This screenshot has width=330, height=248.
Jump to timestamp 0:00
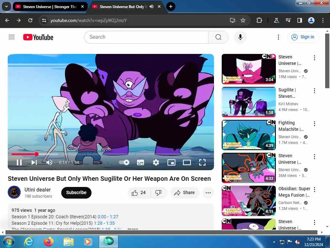click(x=102, y=217)
